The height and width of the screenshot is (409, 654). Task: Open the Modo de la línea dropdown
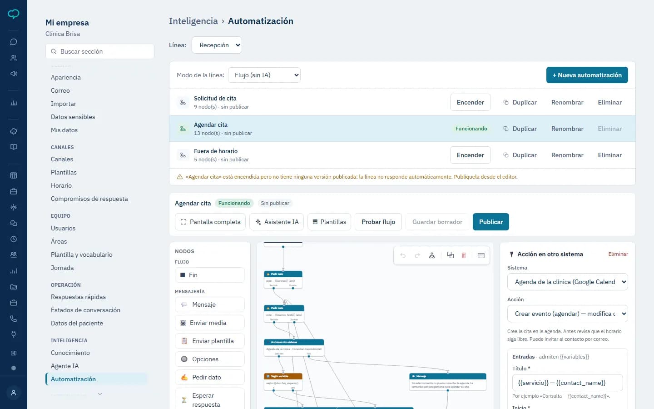264,75
